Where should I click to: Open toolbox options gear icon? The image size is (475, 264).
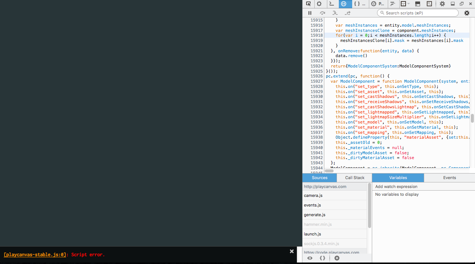click(x=442, y=4)
